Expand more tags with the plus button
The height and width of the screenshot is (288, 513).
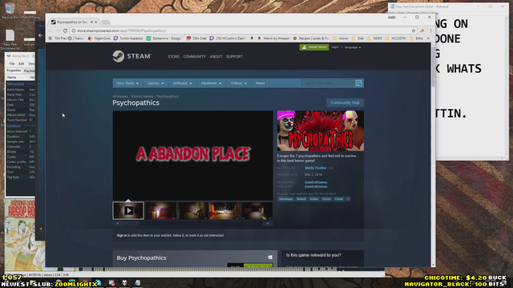point(348,199)
